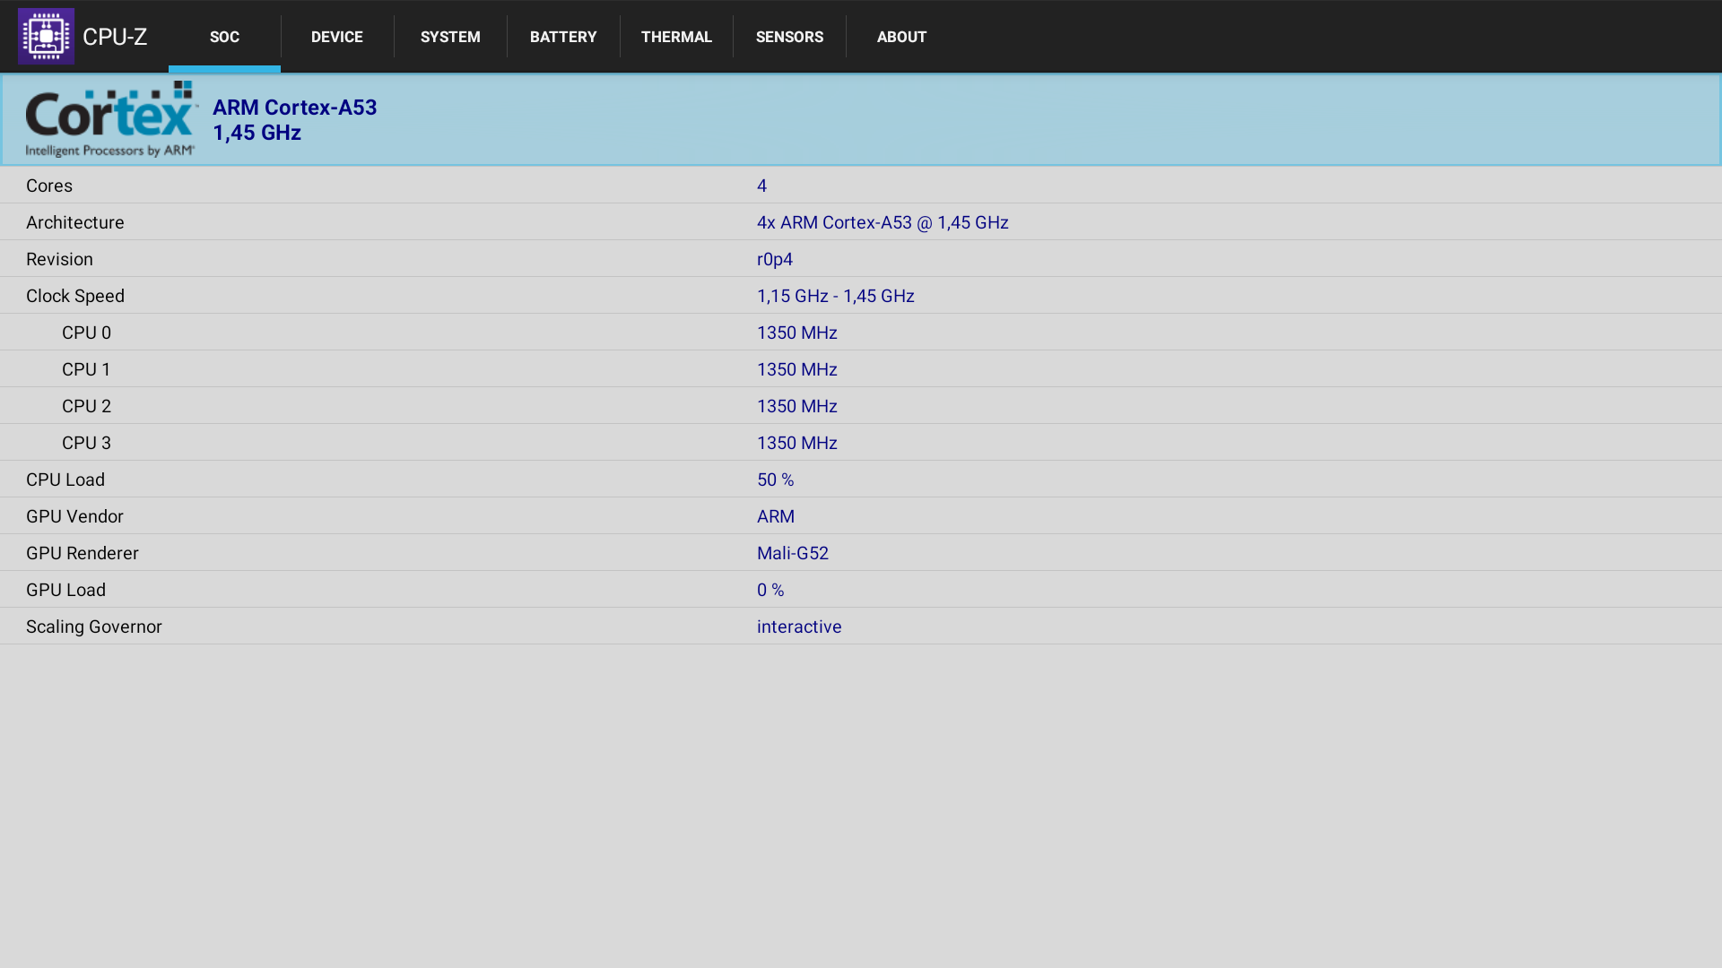Switch to the DEVICE tab
Viewport: 1722px width, 968px height.
337,37
